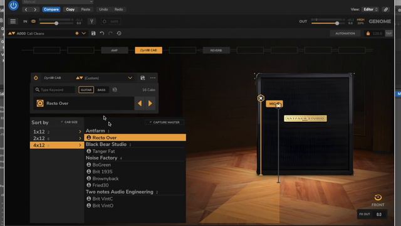Expand the 4x12 cab size category

(x=57, y=145)
